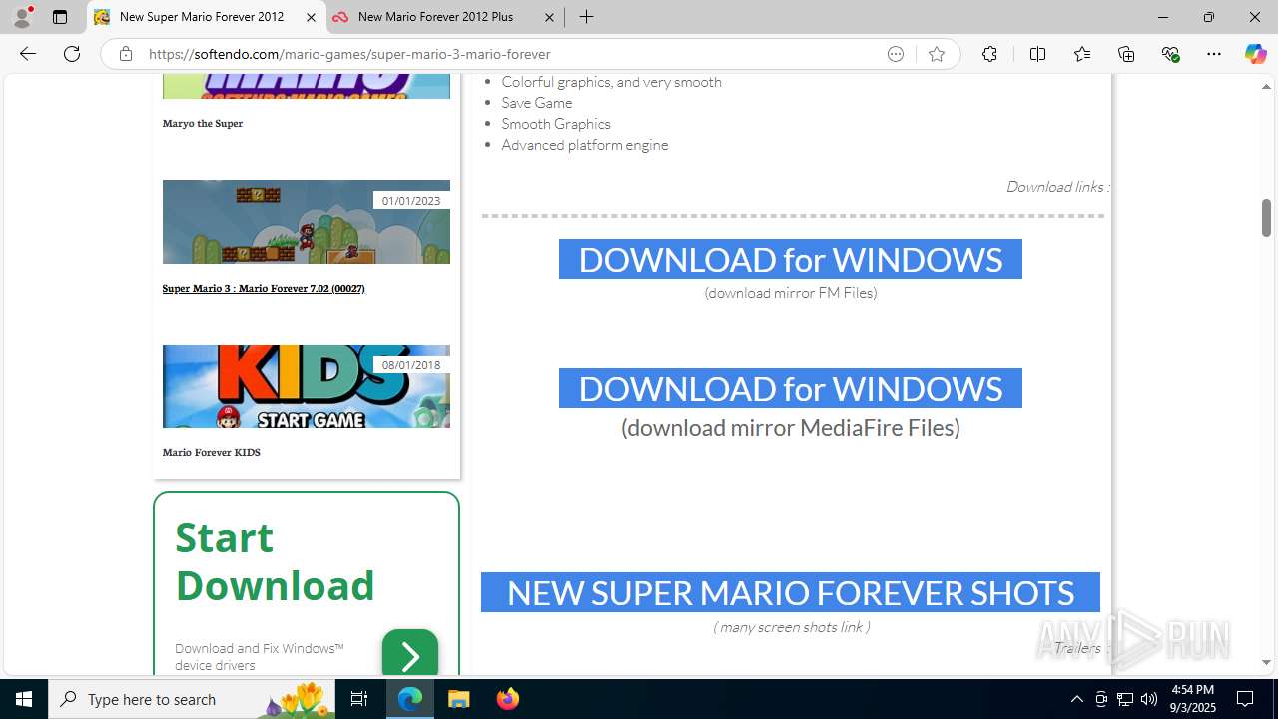Screen dimensions: 1278x719
Task: Open the Windows Start menu
Action: (24, 699)
